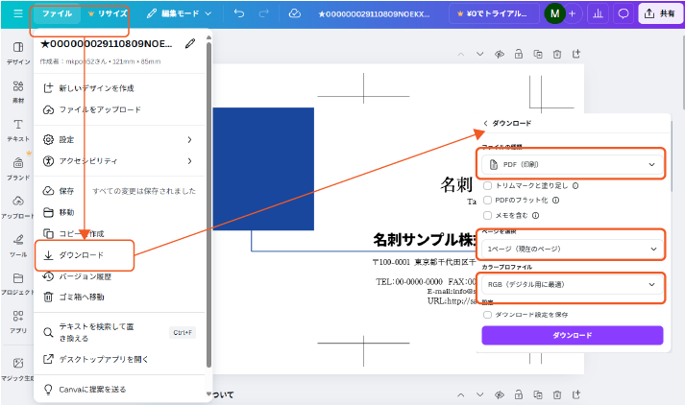The height and width of the screenshot is (405, 685).
Task: Click the purple ダウンロード button
Action: pos(573,335)
